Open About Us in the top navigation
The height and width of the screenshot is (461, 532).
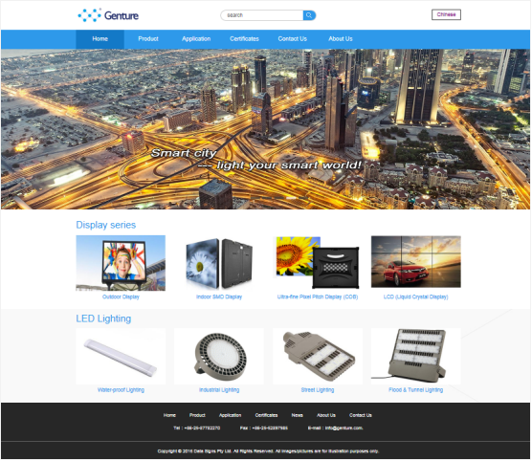pos(341,39)
